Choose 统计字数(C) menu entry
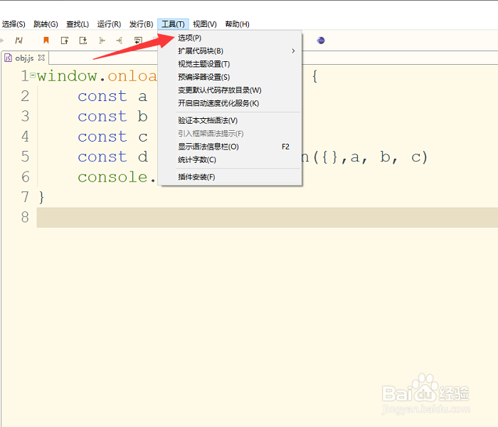This screenshot has height=427, width=498. (230, 159)
